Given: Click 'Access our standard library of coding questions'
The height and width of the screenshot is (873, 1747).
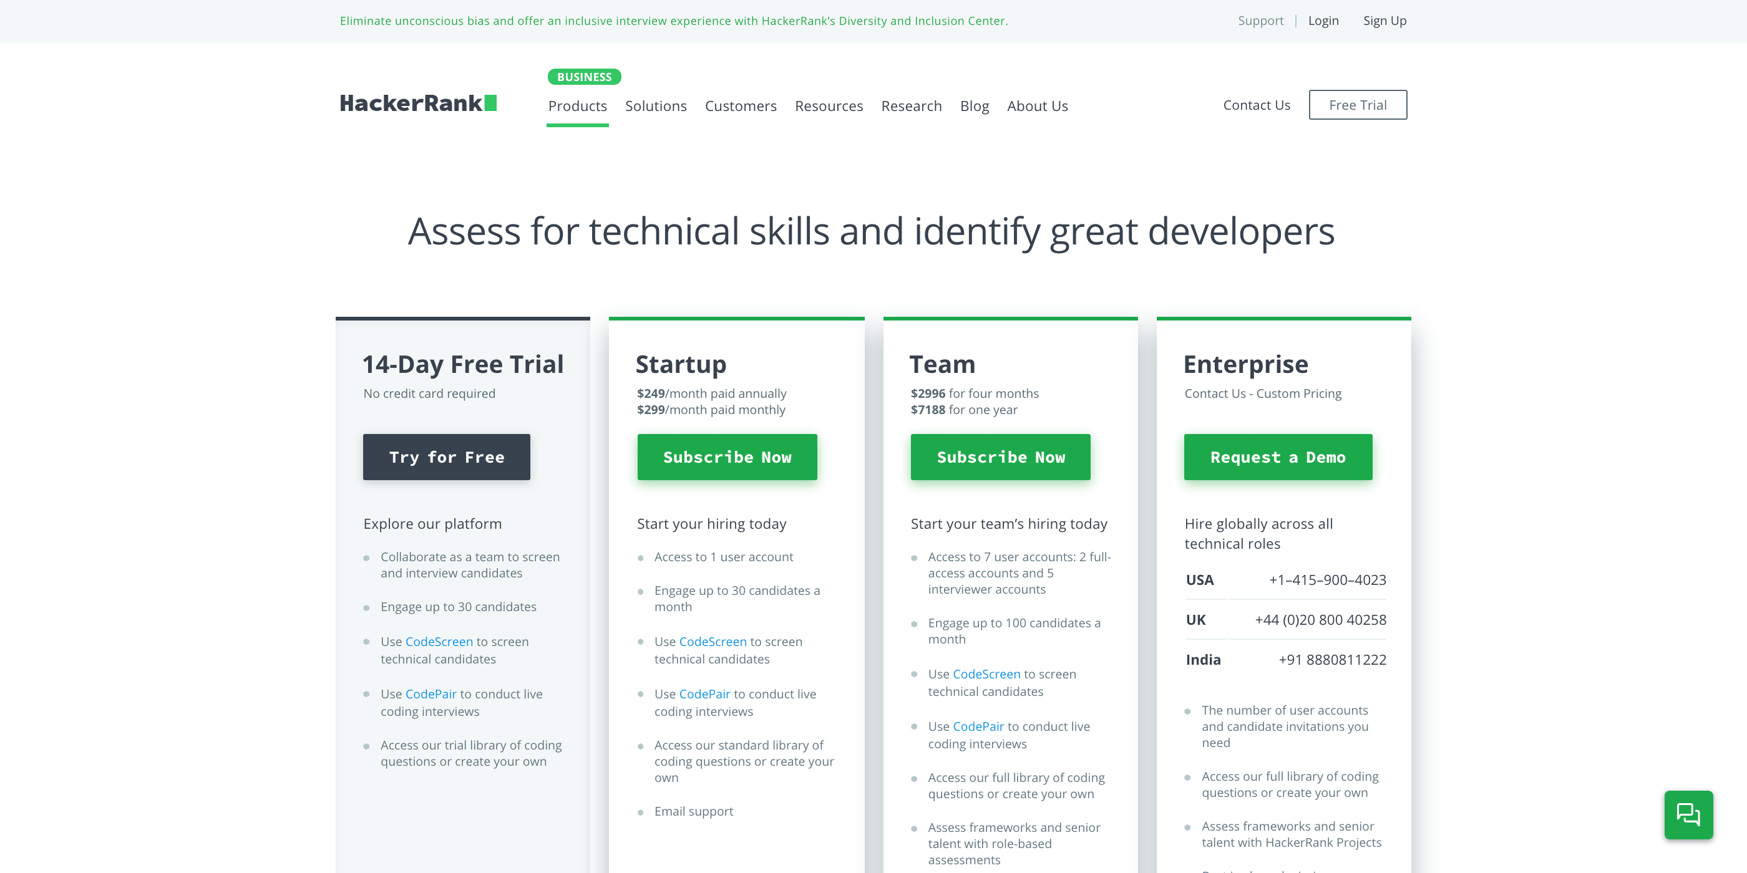Looking at the screenshot, I should [744, 761].
